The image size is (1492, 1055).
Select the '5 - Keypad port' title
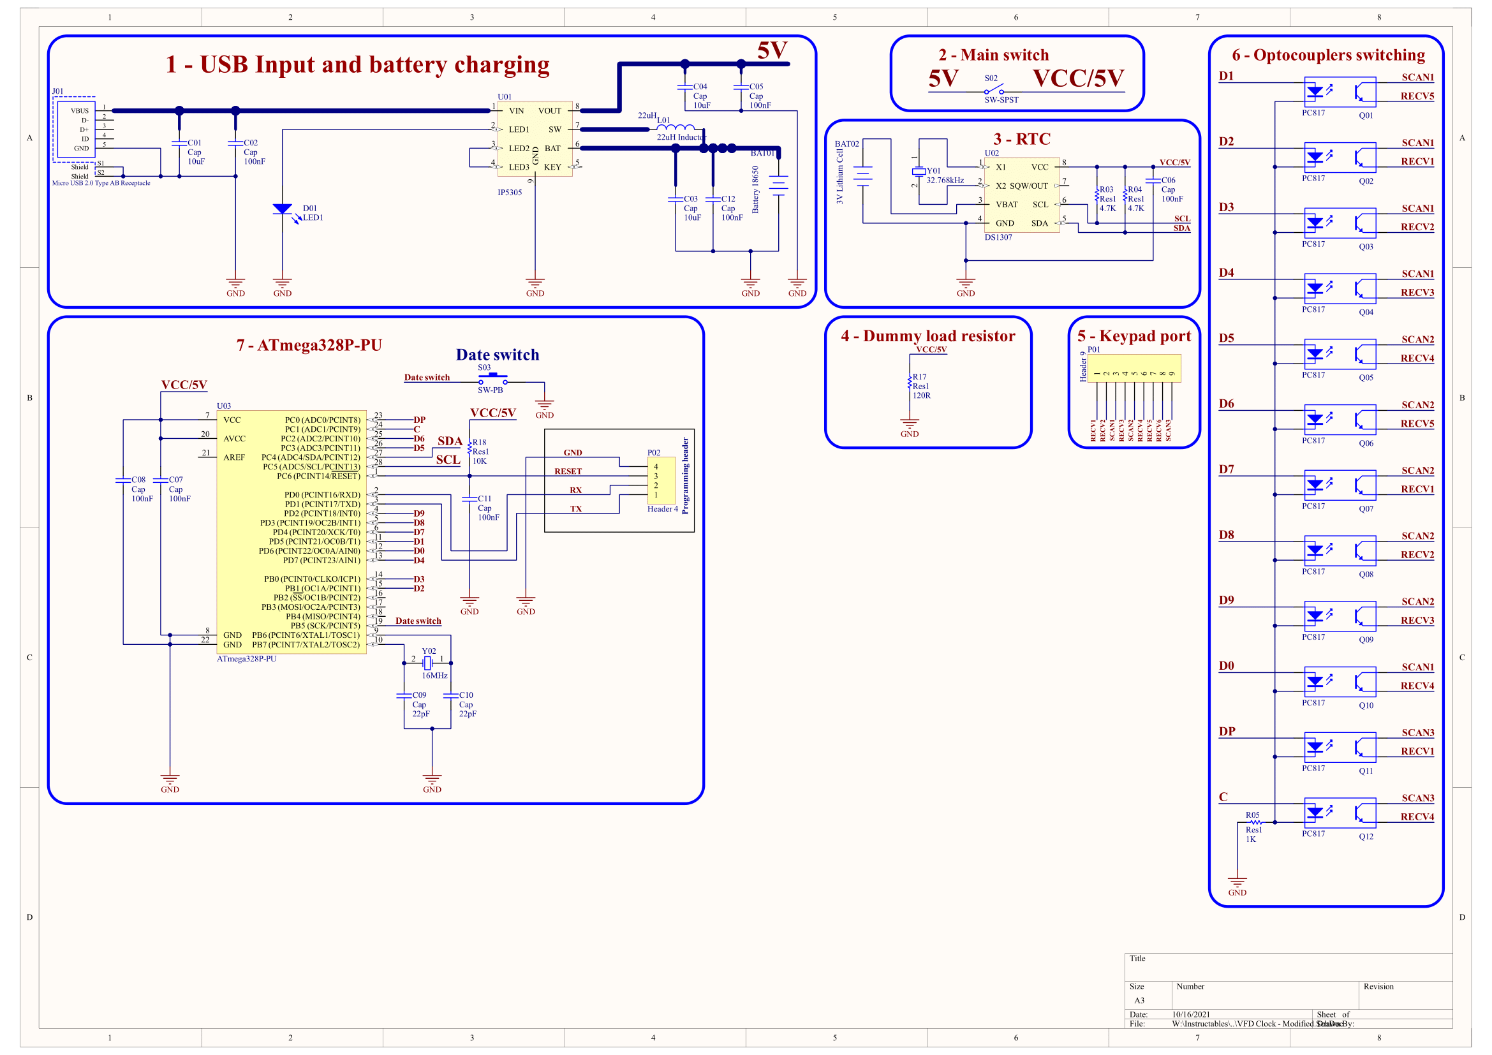[x=1134, y=336]
